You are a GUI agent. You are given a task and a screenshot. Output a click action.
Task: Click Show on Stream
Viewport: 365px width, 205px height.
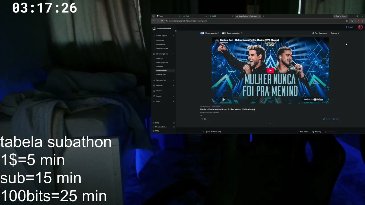click(331, 119)
